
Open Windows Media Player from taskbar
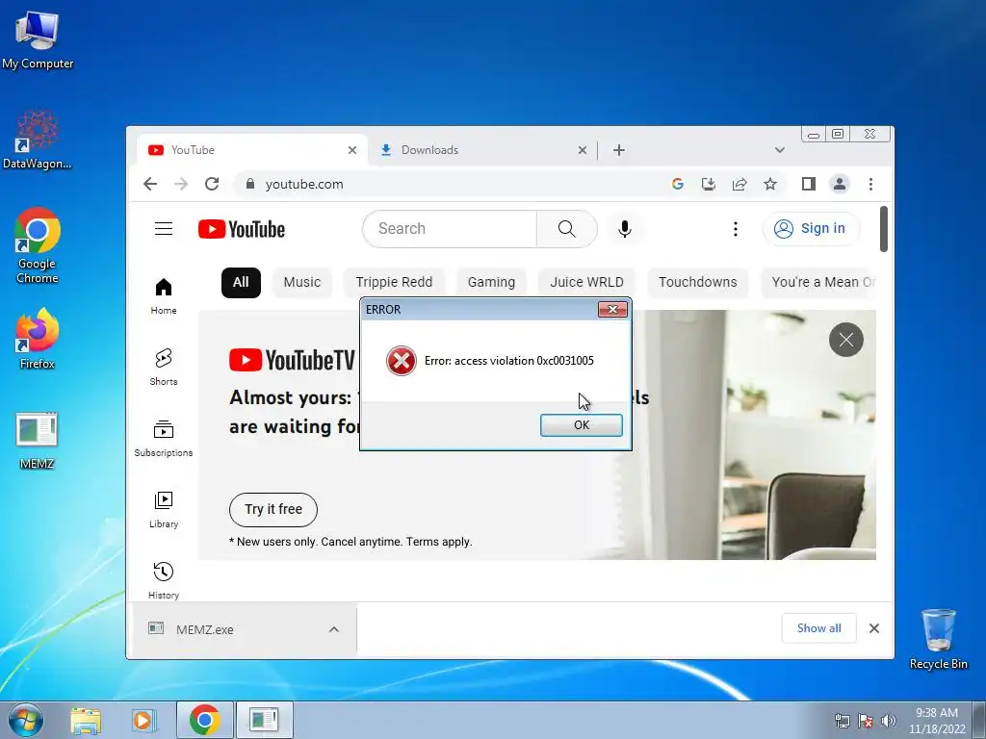pos(143,720)
